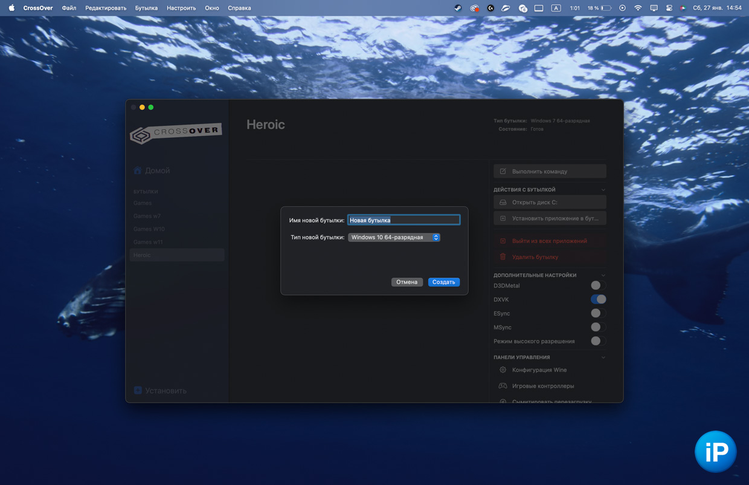Click the Конфигурация Wine gear icon
The width and height of the screenshot is (749, 485).
click(x=503, y=370)
